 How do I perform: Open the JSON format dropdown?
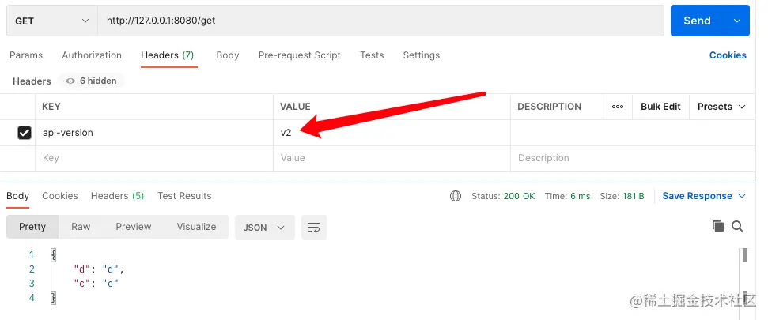(x=264, y=228)
